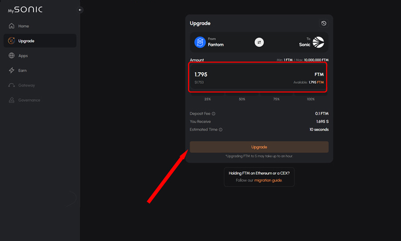Click the Gateway cloud icon

[x=11, y=85]
